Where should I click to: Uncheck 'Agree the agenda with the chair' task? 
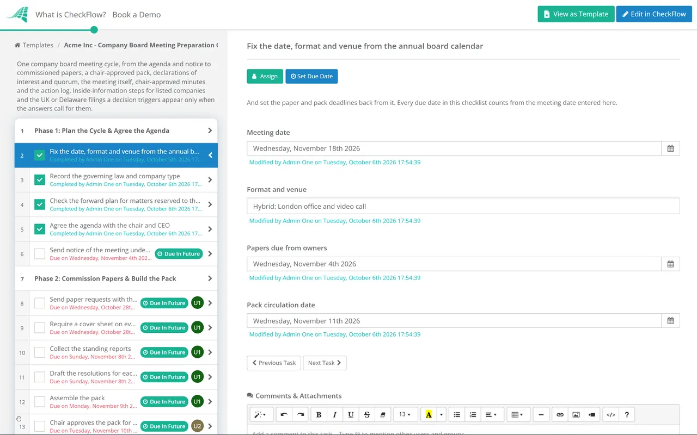40,229
